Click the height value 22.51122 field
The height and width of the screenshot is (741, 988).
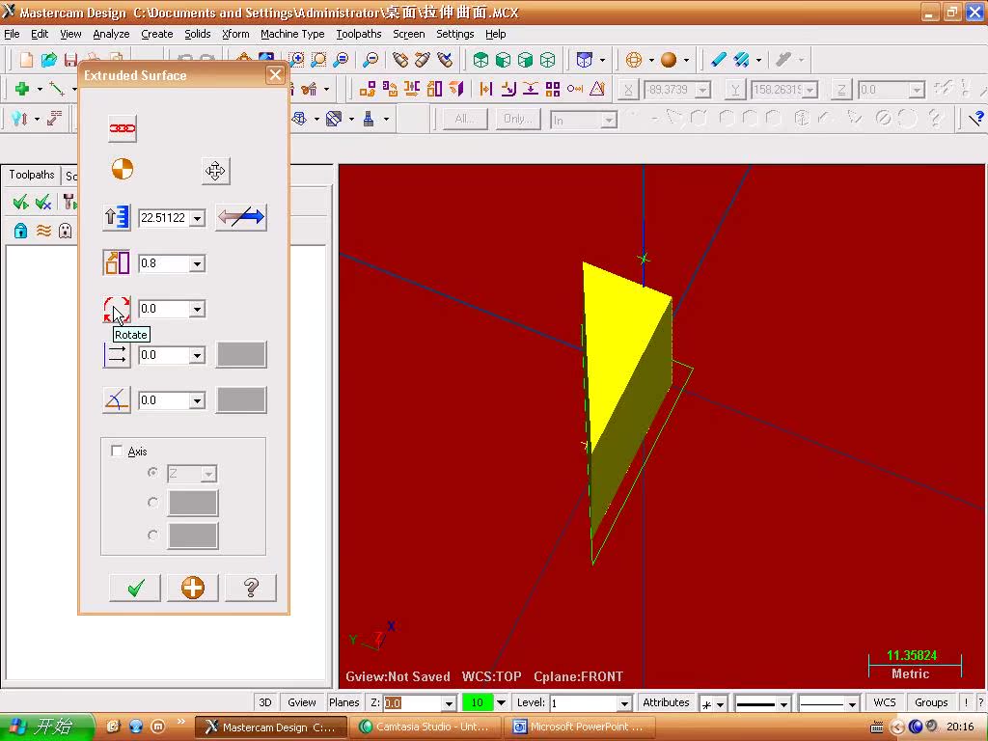point(164,218)
